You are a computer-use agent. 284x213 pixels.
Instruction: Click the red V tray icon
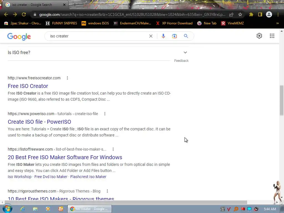click(229, 209)
